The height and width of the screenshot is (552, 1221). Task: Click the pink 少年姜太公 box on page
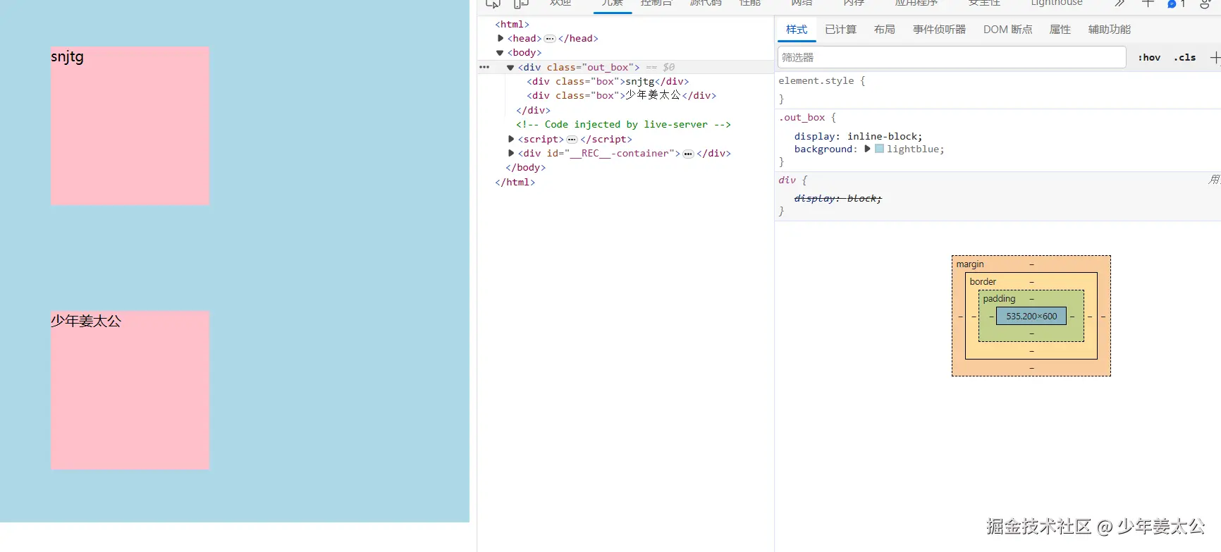pos(130,391)
